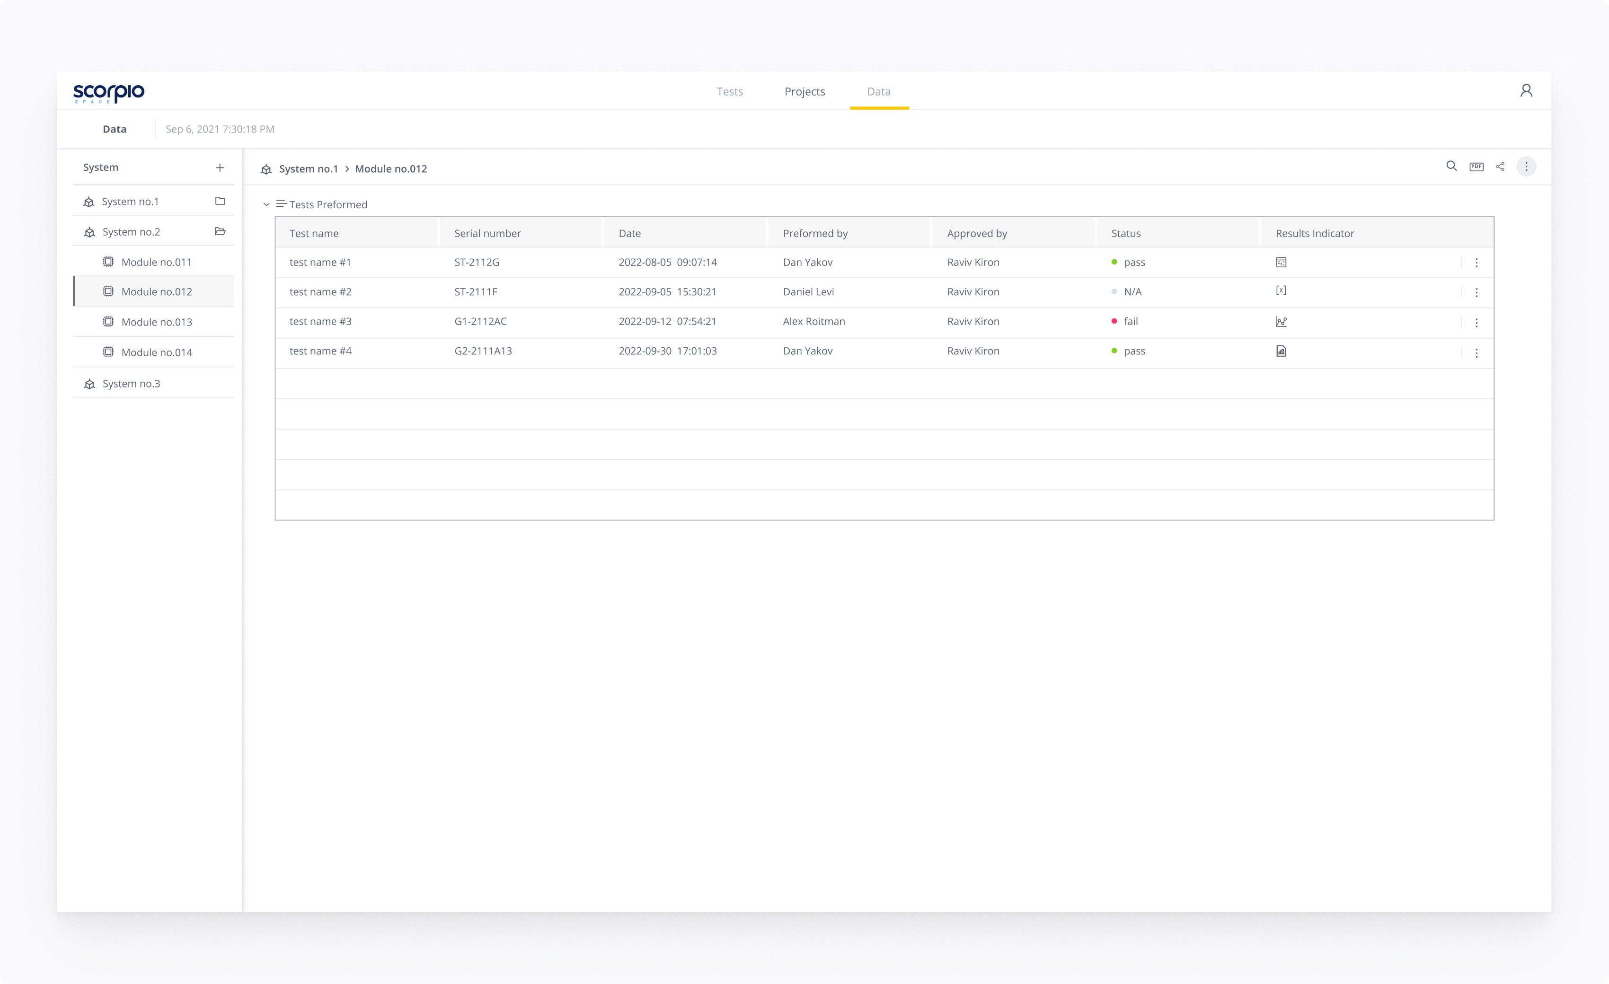Viewport: 1609px width, 984px height.
Task: Select System no.2 in the tree
Action: tap(153, 232)
